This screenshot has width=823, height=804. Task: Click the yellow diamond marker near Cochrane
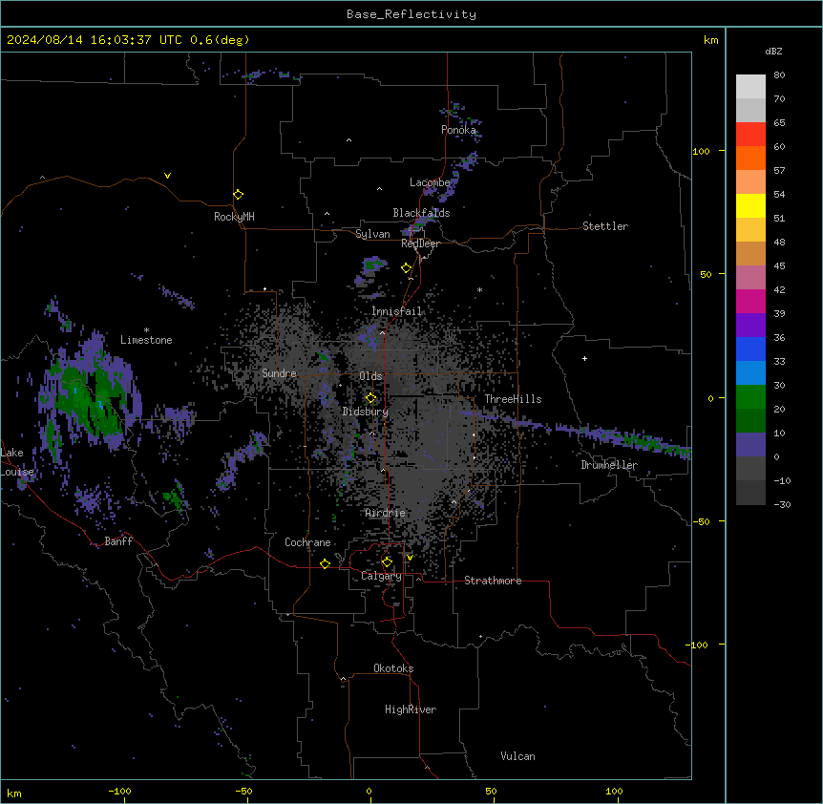point(325,563)
